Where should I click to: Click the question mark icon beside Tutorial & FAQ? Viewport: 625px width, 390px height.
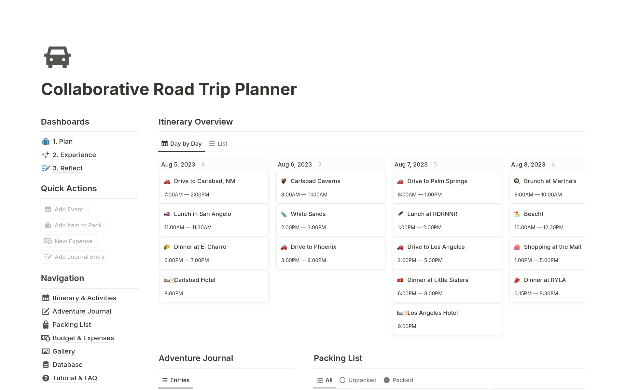tap(45, 378)
